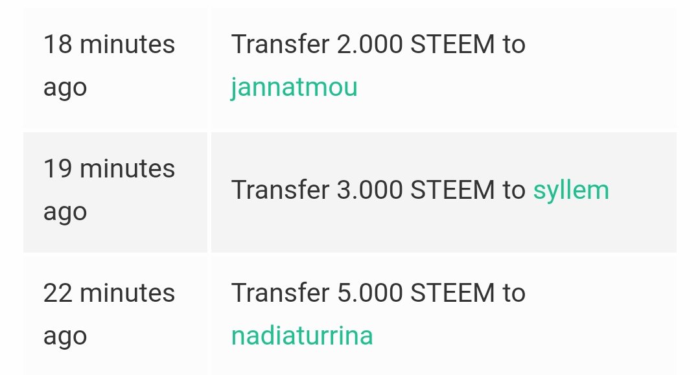Image resolution: width=700 pixels, height=375 pixels.
Task: Click the word Transfer in the jannatmou row
Action: (280, 45)
